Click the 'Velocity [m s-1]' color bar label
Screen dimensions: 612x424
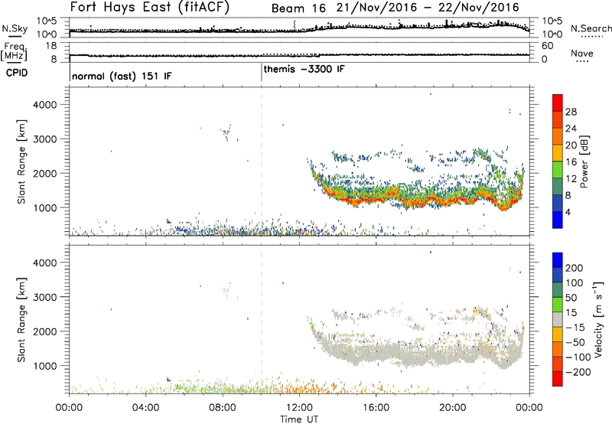point(598,319)
